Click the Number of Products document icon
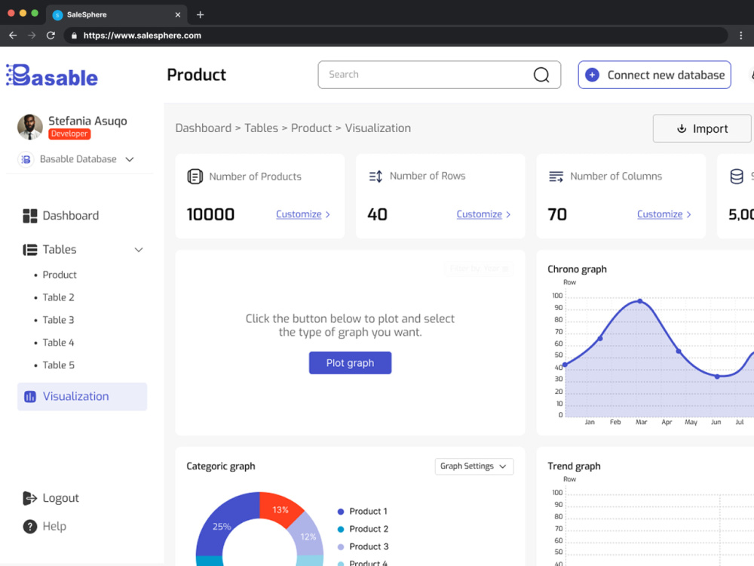This screenshot has height=566, width=754. pos(195,176)
